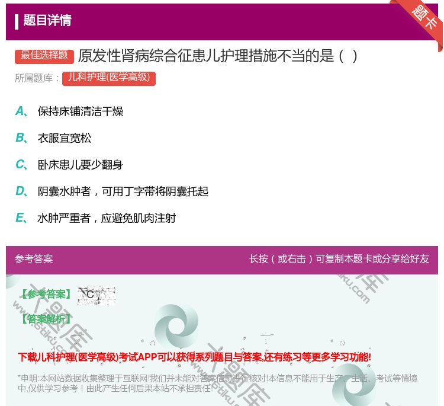Click the letter E option marker
The image size is (444, 406).
(x=21, y=218)
